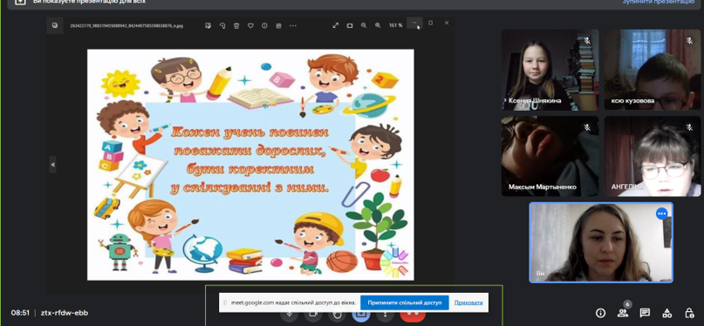The image size is (704, 326).
Task: Toggle the camera button in Meet controls
Action: [x=313, y=316]
